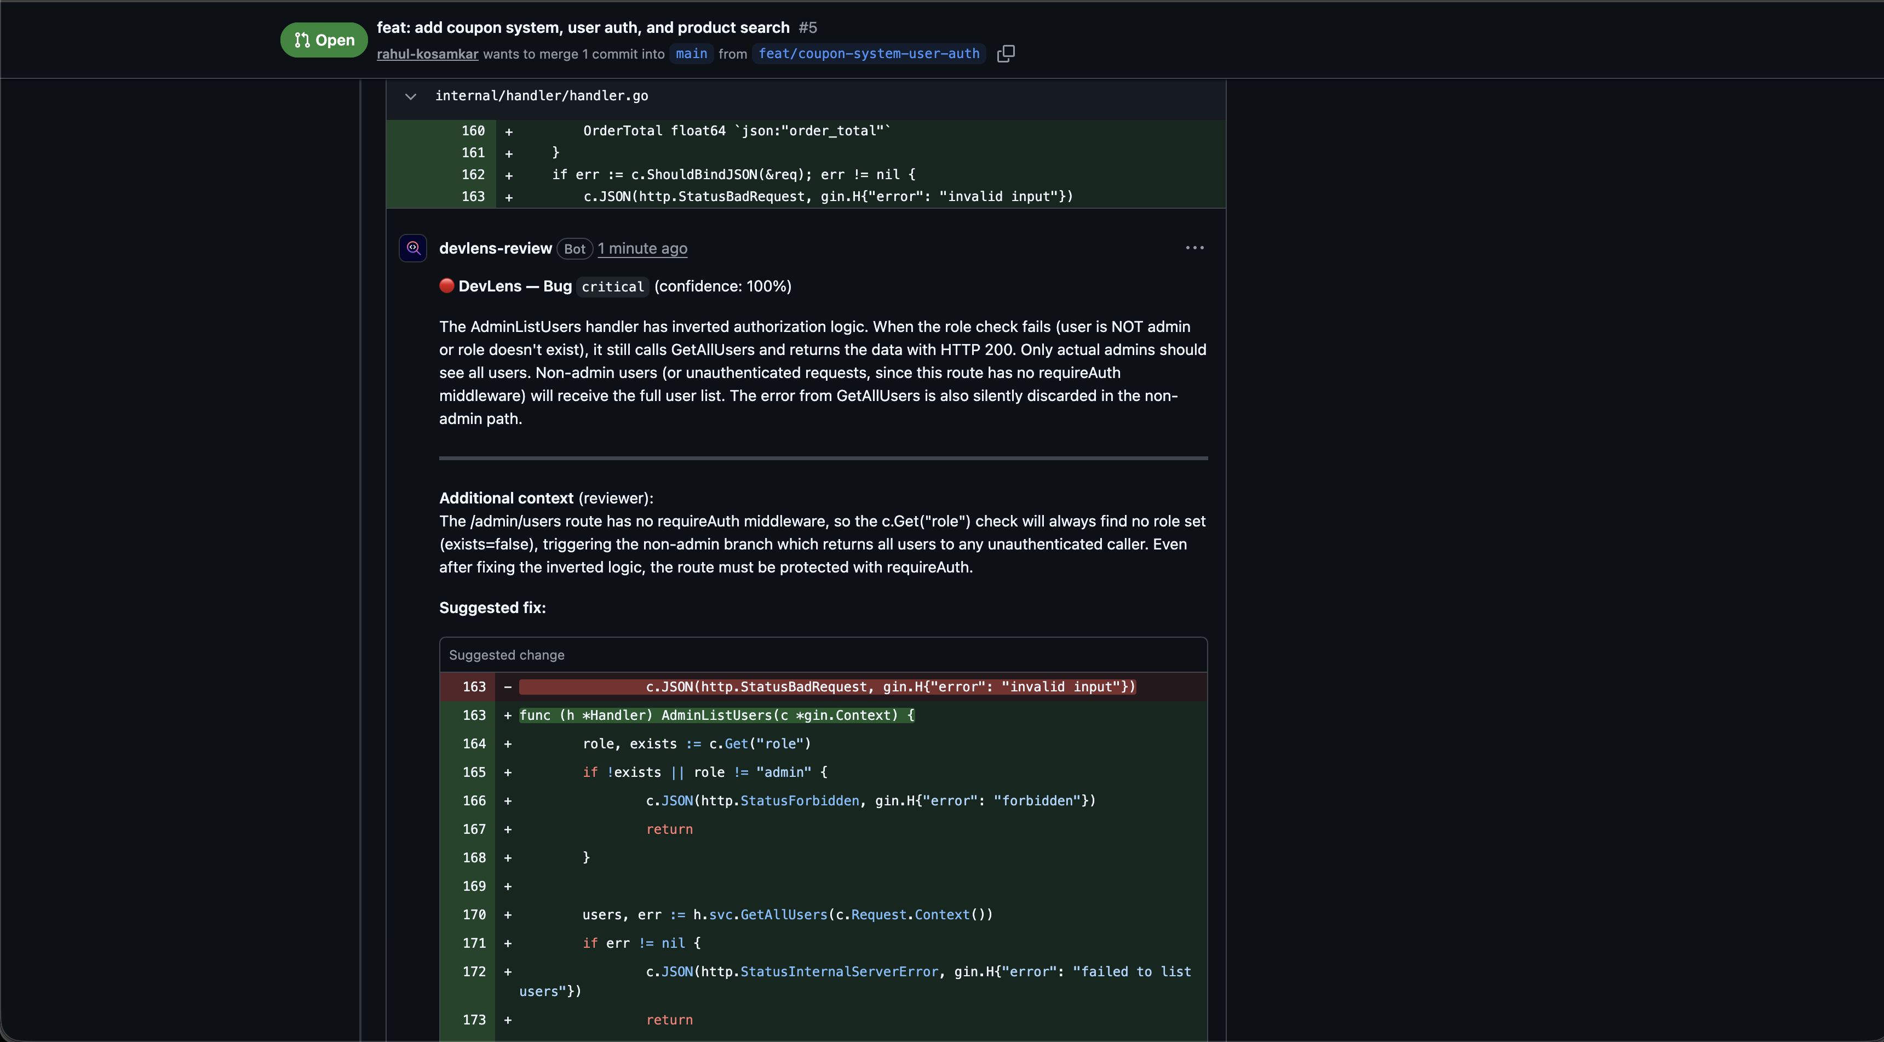The height and width of the screenshot is (1042, 1884).
Task: Click the pull request icon in Open badge
Action: [x=302, y=40]
